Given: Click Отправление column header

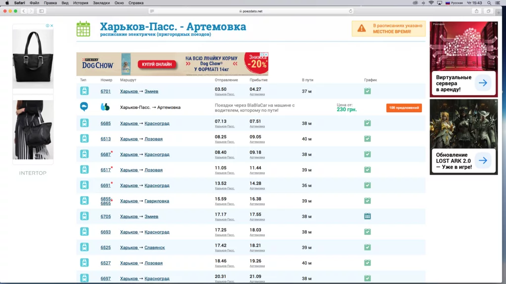Looking at the screenshot, I should [226, 80].
